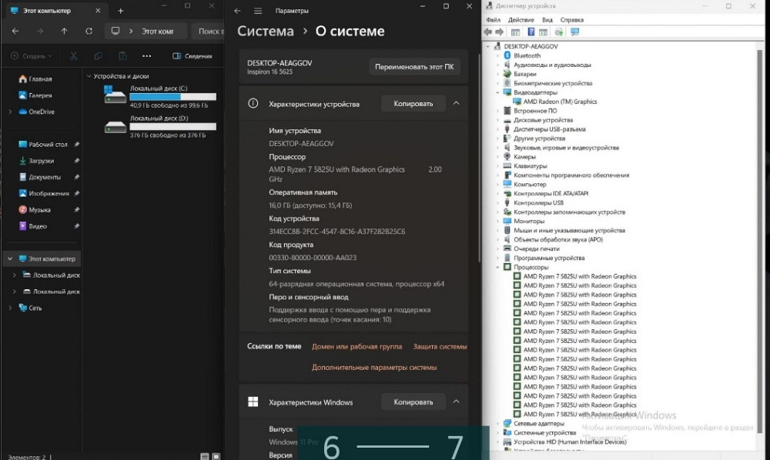Select the AMD Radeon (TM) Graphics device icon
Image resolution: width=770 pixels, height=460 pixels.
517,101
